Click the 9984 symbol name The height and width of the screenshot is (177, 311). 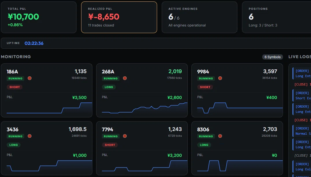point(203,72)
